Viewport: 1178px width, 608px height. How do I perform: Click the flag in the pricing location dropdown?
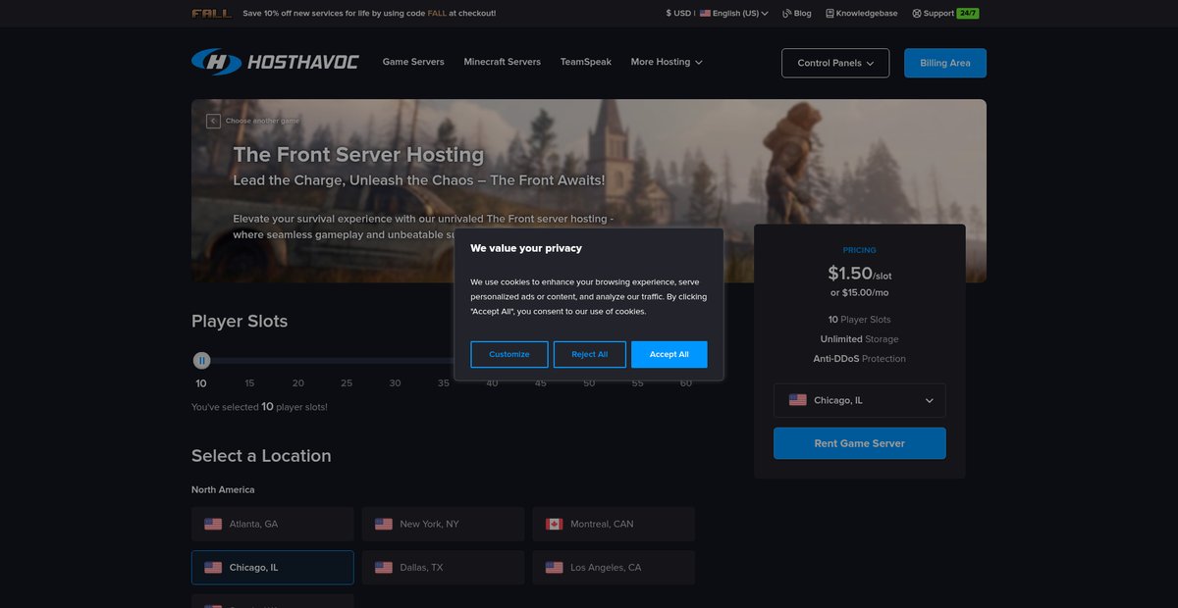click(x=798, y=400)
